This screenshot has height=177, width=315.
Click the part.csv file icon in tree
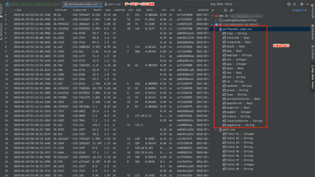pos(220,129)
